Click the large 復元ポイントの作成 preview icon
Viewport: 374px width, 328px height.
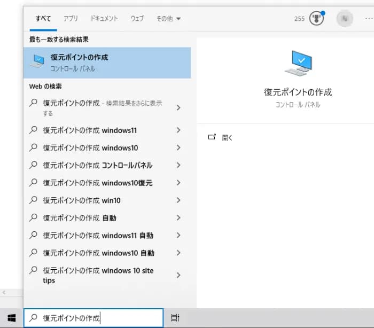tap(298, 64)
